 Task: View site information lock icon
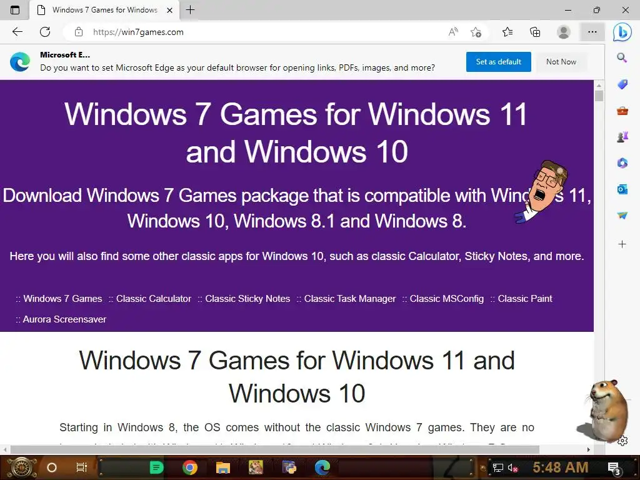coord(79,32)
